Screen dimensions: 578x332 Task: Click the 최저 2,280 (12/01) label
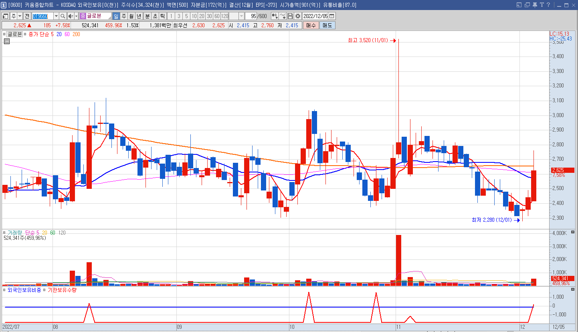(x=492, y=220)
